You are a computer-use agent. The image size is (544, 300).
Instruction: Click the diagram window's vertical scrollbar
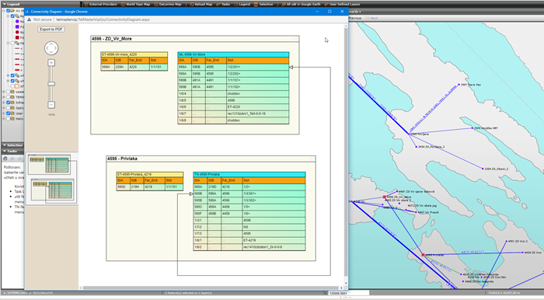pyautogui.click(x=346, y=155)
